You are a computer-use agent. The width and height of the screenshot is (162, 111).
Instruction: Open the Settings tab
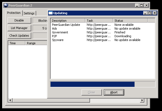[29, 13]
